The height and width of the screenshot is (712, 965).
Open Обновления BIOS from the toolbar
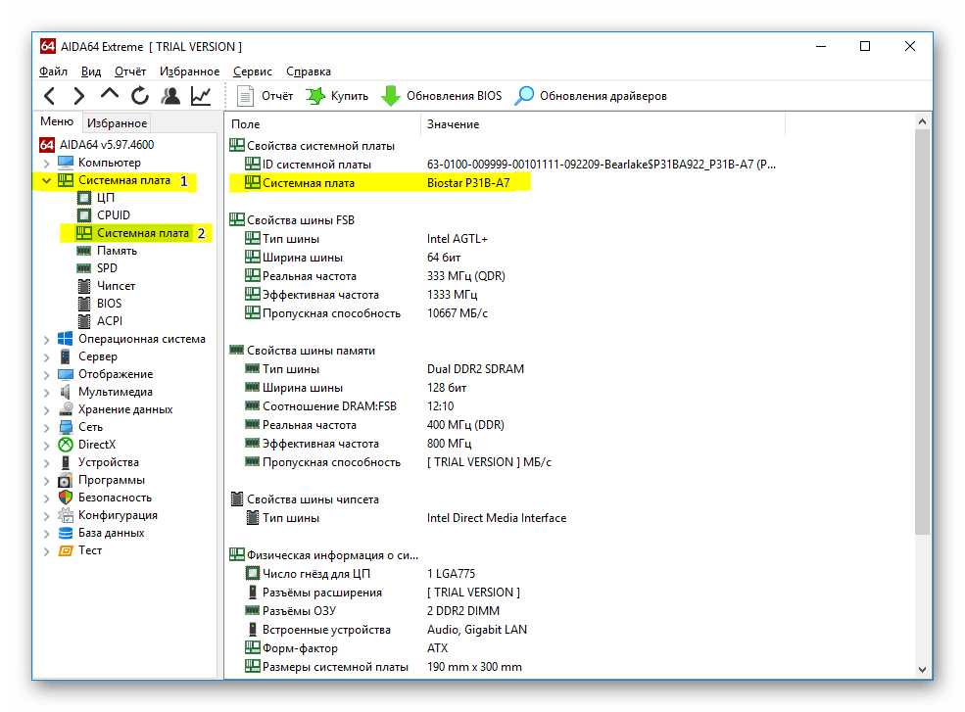[x=441, y=96]
